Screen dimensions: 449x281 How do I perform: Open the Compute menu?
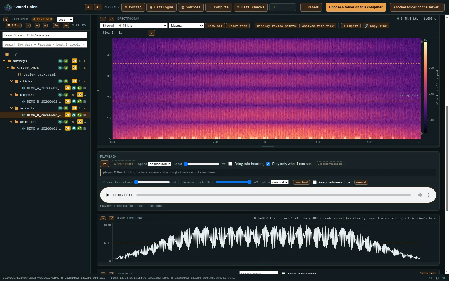tap(219, 7)
